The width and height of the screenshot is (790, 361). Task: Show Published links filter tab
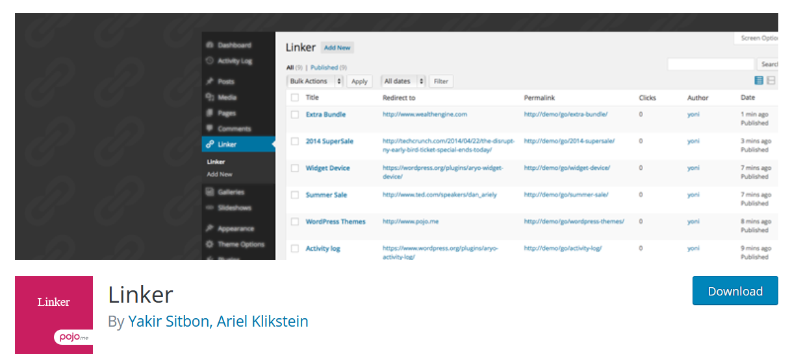point(324,67)
